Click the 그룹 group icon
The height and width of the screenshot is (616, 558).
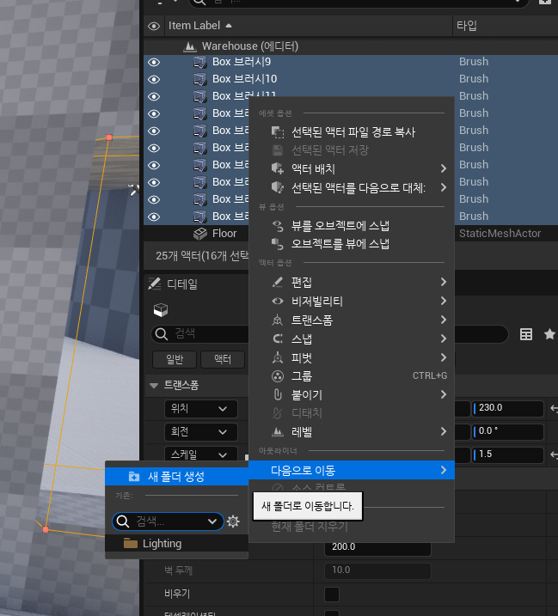[x=278, y=376]
